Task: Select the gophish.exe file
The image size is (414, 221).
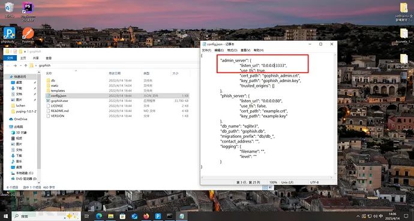Action: click(x=117, y=101)
